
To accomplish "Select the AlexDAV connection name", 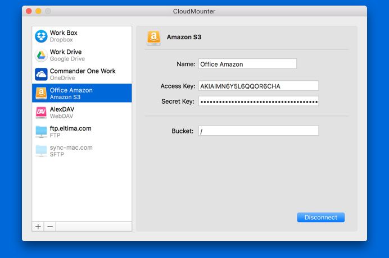I will coord(62,109).
